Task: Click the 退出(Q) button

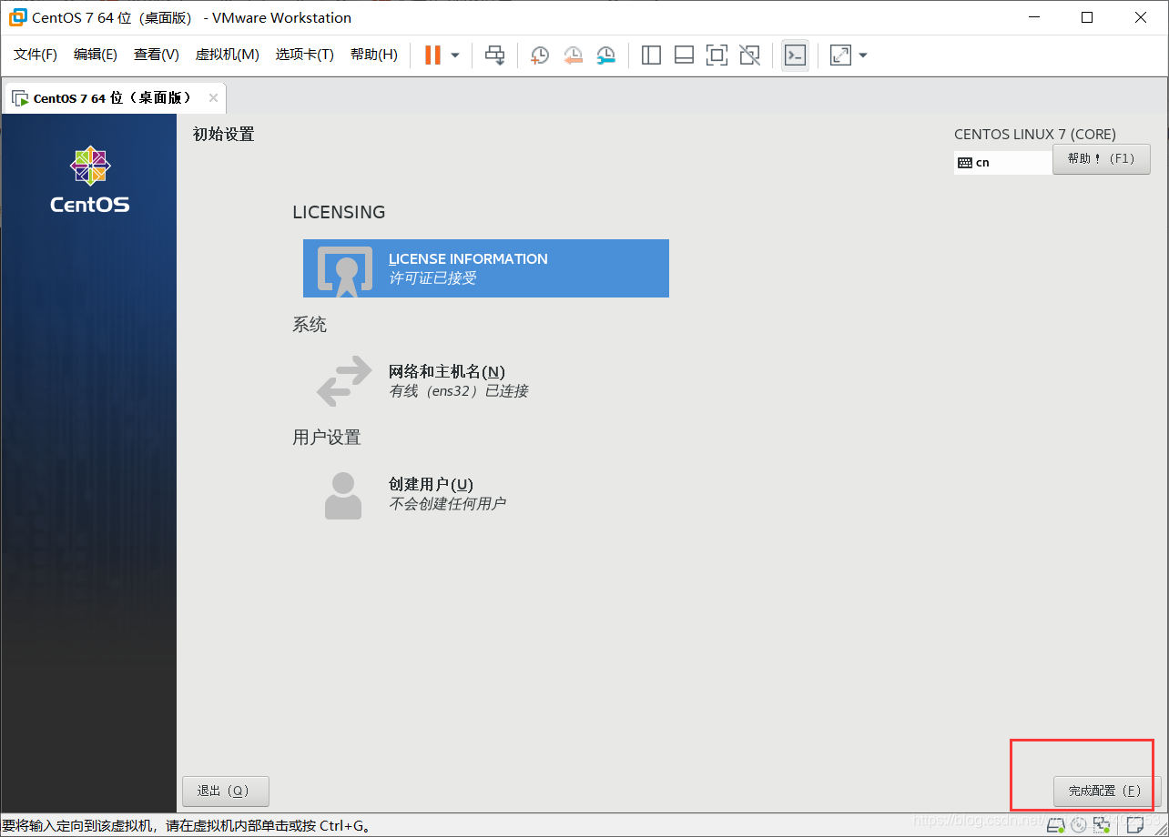Action: pyautogui.click(x=226, y=791)
